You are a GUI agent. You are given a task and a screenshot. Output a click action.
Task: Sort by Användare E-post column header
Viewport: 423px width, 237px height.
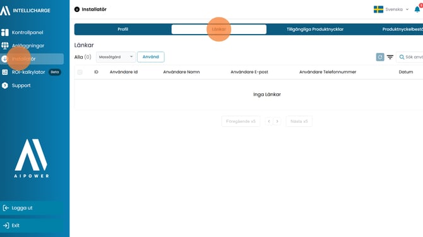pyautogui.click(x=249, y=72)
